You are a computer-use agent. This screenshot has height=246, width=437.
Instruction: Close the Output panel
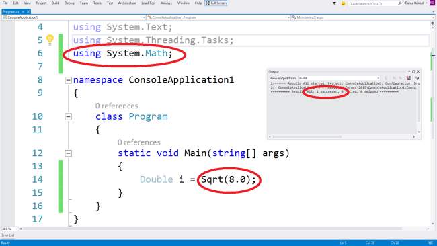[x=418, y=72]
